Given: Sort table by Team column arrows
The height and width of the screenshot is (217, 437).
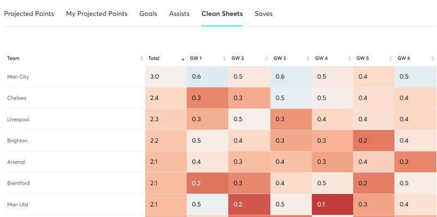Looking at the screenshot, I should coord(141,58).
